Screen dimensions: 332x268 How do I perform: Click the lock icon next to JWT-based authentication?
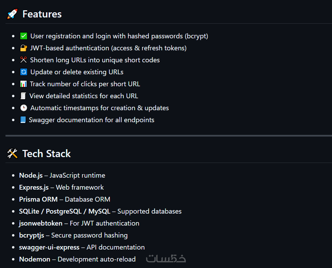[24, 48]
